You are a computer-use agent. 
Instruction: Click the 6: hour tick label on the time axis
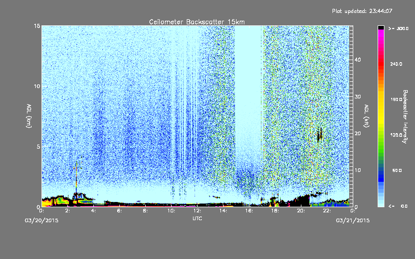tap(120, 211)
